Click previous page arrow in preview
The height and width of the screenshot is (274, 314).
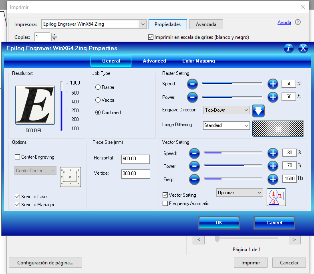pos(199,240)
